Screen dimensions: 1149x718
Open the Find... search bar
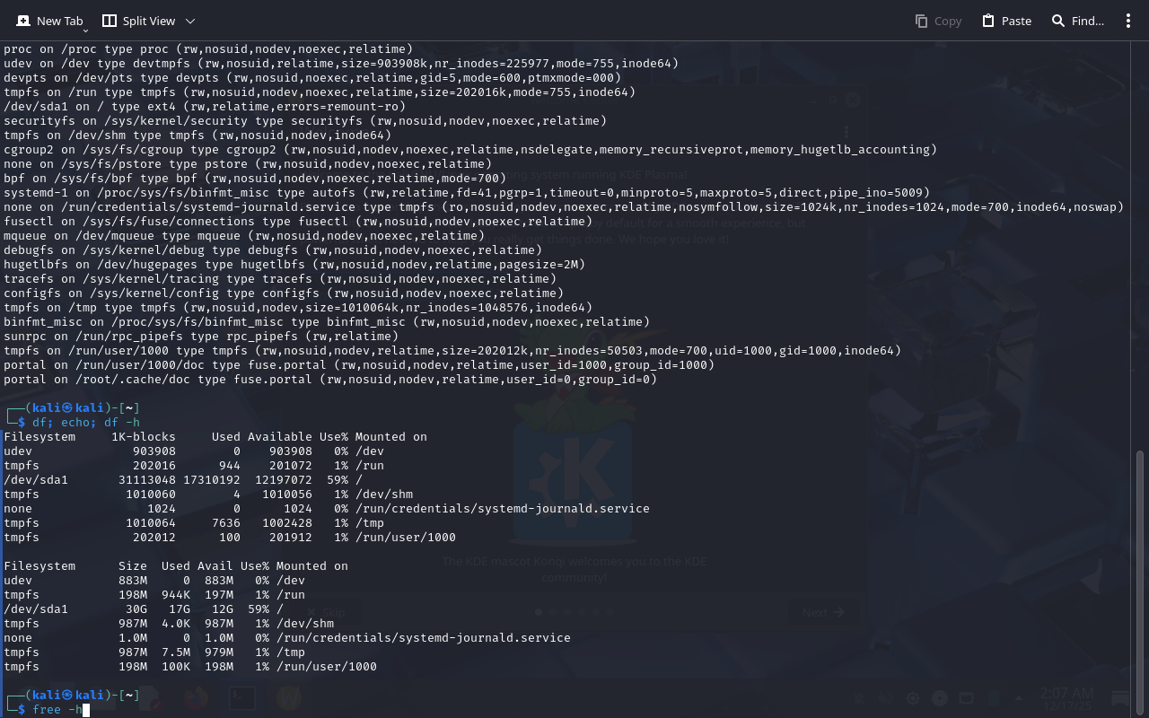coord(1077,21)
